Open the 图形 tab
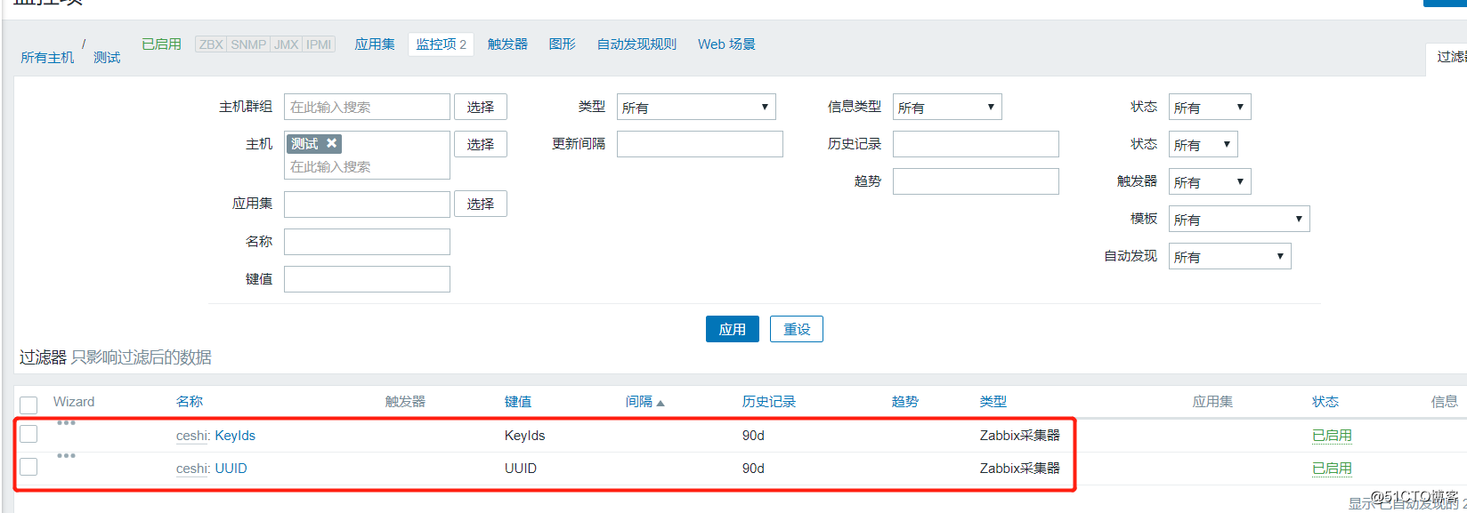Viewport: 1467px width, 513px height. [562, 44]
